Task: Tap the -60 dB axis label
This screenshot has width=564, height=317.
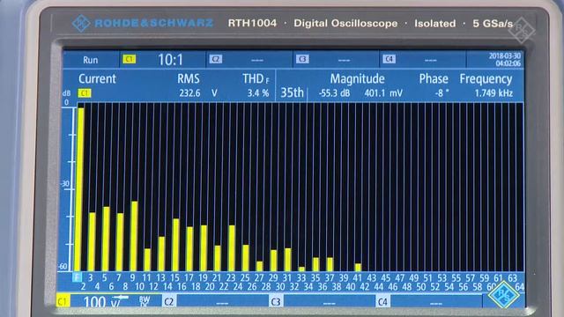Action: pos(63,266)
